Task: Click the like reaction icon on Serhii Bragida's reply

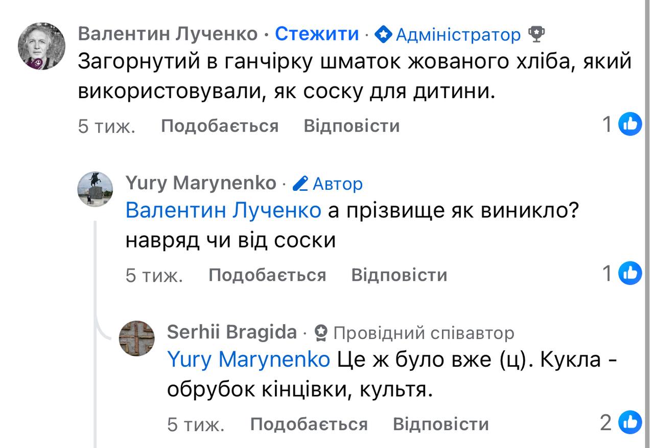Action: click(630, 422)
